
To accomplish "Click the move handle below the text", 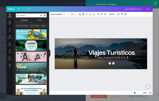I will [113, 63].
